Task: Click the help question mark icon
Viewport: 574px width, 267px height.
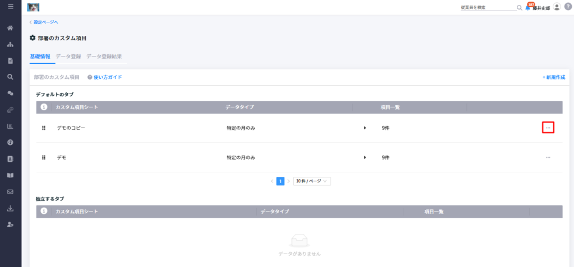Action: [568, 7]
